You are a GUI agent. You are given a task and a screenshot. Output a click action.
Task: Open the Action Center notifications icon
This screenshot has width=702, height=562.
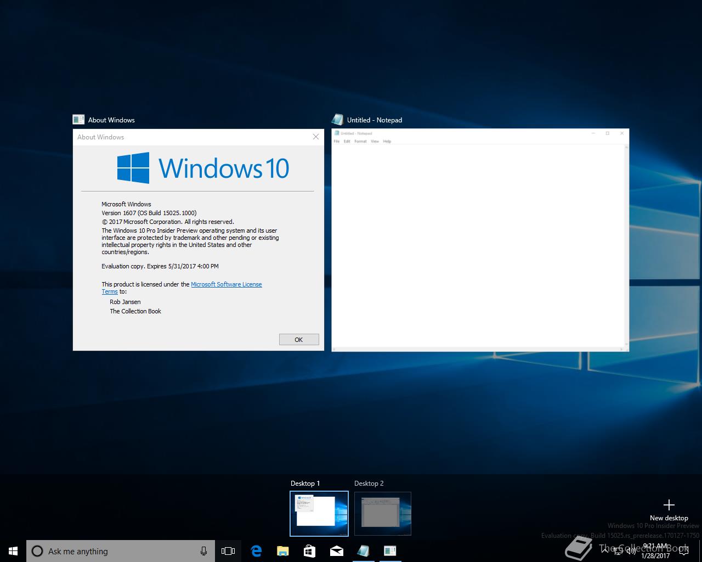683,551
